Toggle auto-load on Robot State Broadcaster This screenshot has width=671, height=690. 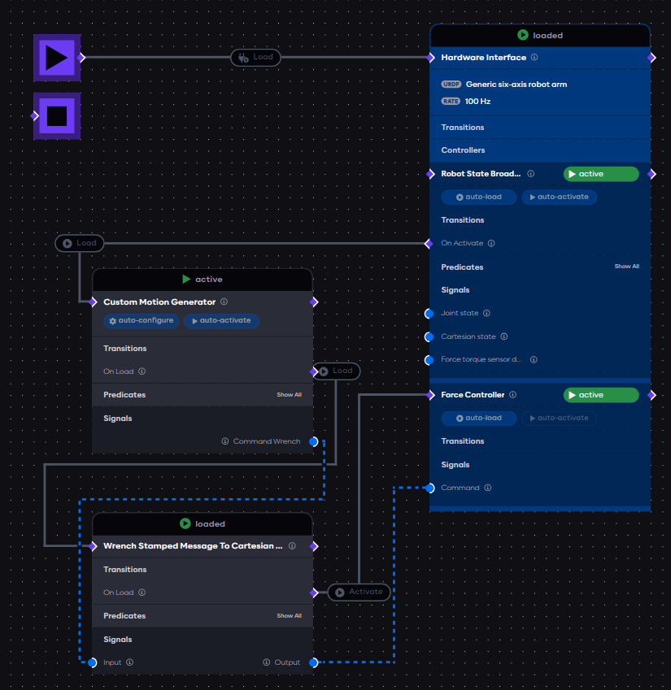click(478, 197)
